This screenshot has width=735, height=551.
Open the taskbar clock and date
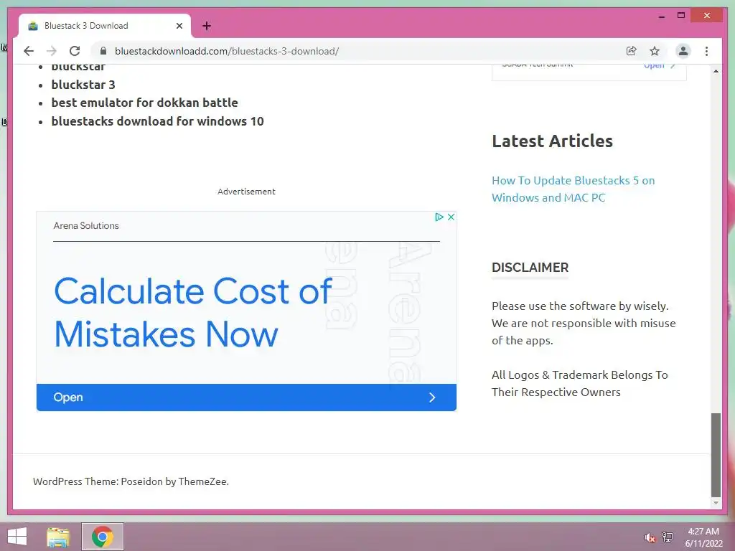[703, 537]
